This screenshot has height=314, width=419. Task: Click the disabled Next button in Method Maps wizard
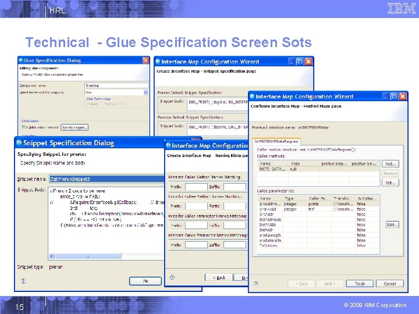(x=330, y=284)
